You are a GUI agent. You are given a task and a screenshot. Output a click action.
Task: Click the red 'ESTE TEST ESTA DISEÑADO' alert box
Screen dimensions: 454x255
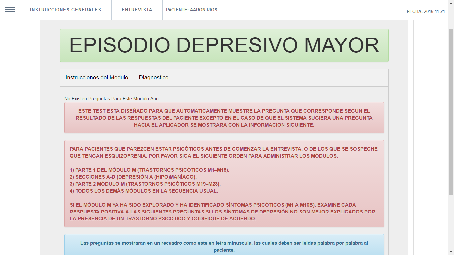click(x=224, y=118)
